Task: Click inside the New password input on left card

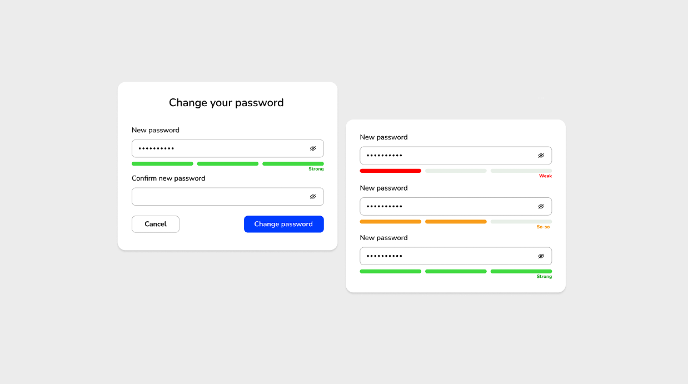Action: click(x=217, y=148)
